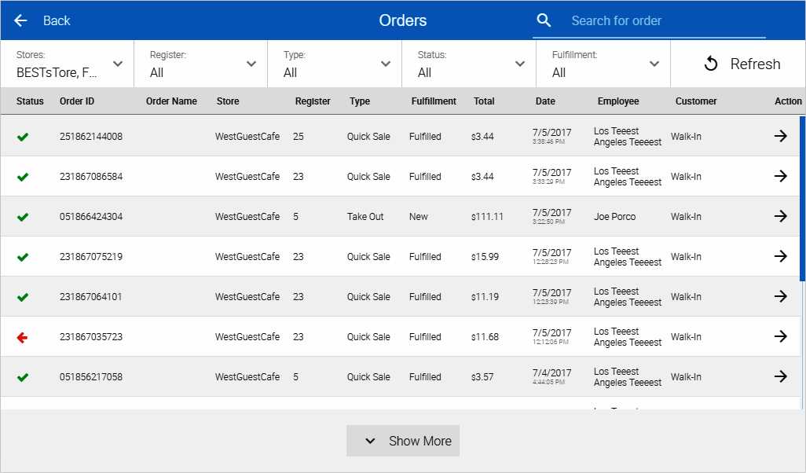Screen dimensions: 806x473
Task: Click the Show More button
Action: click(403, 441)
